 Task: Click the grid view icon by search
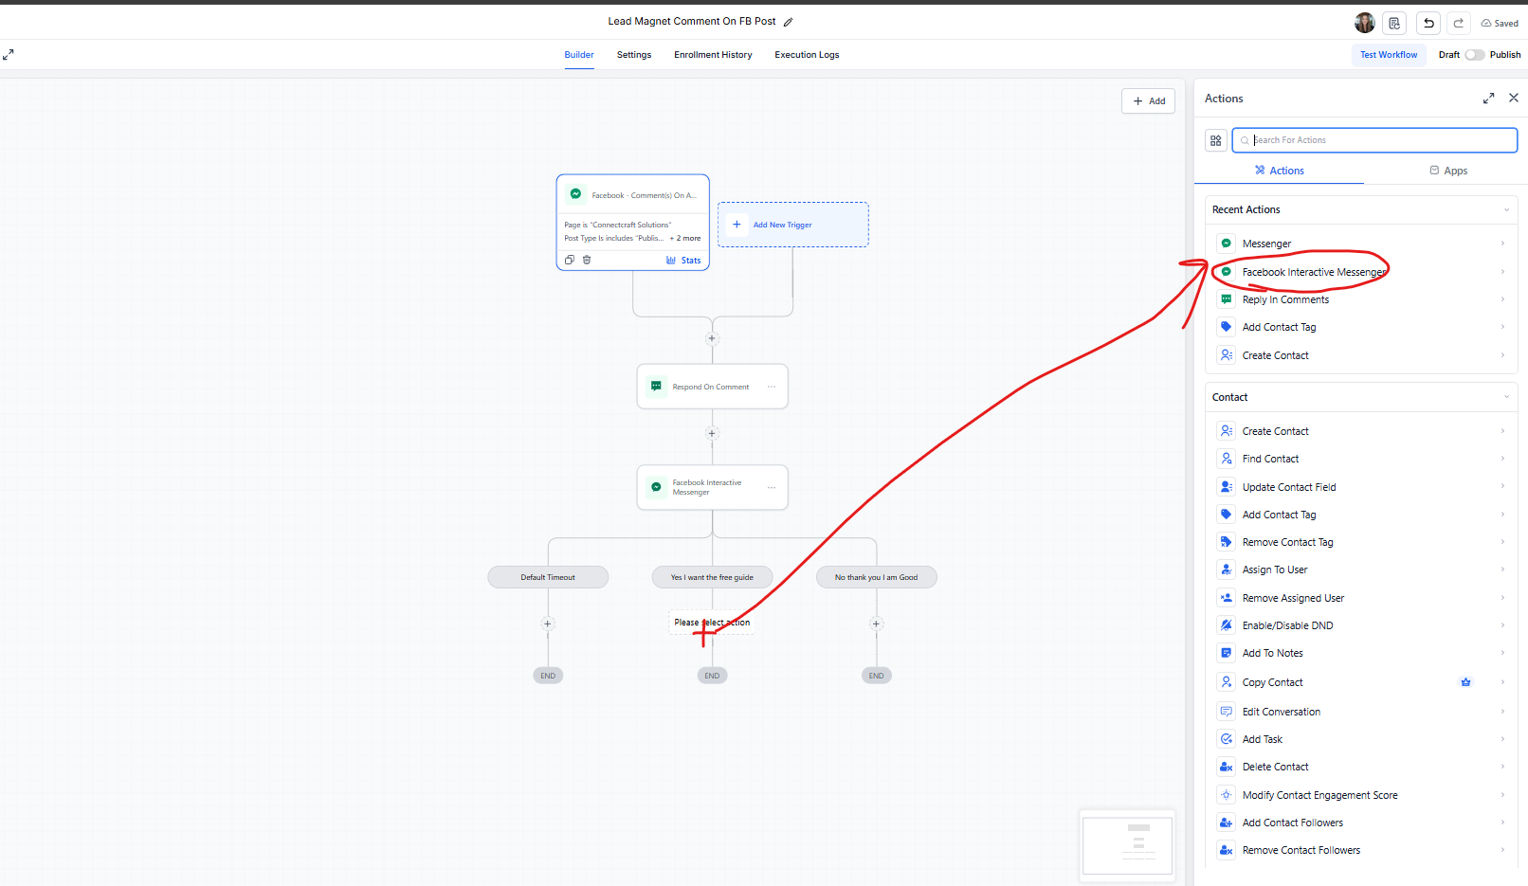[x=1216, y=140]
